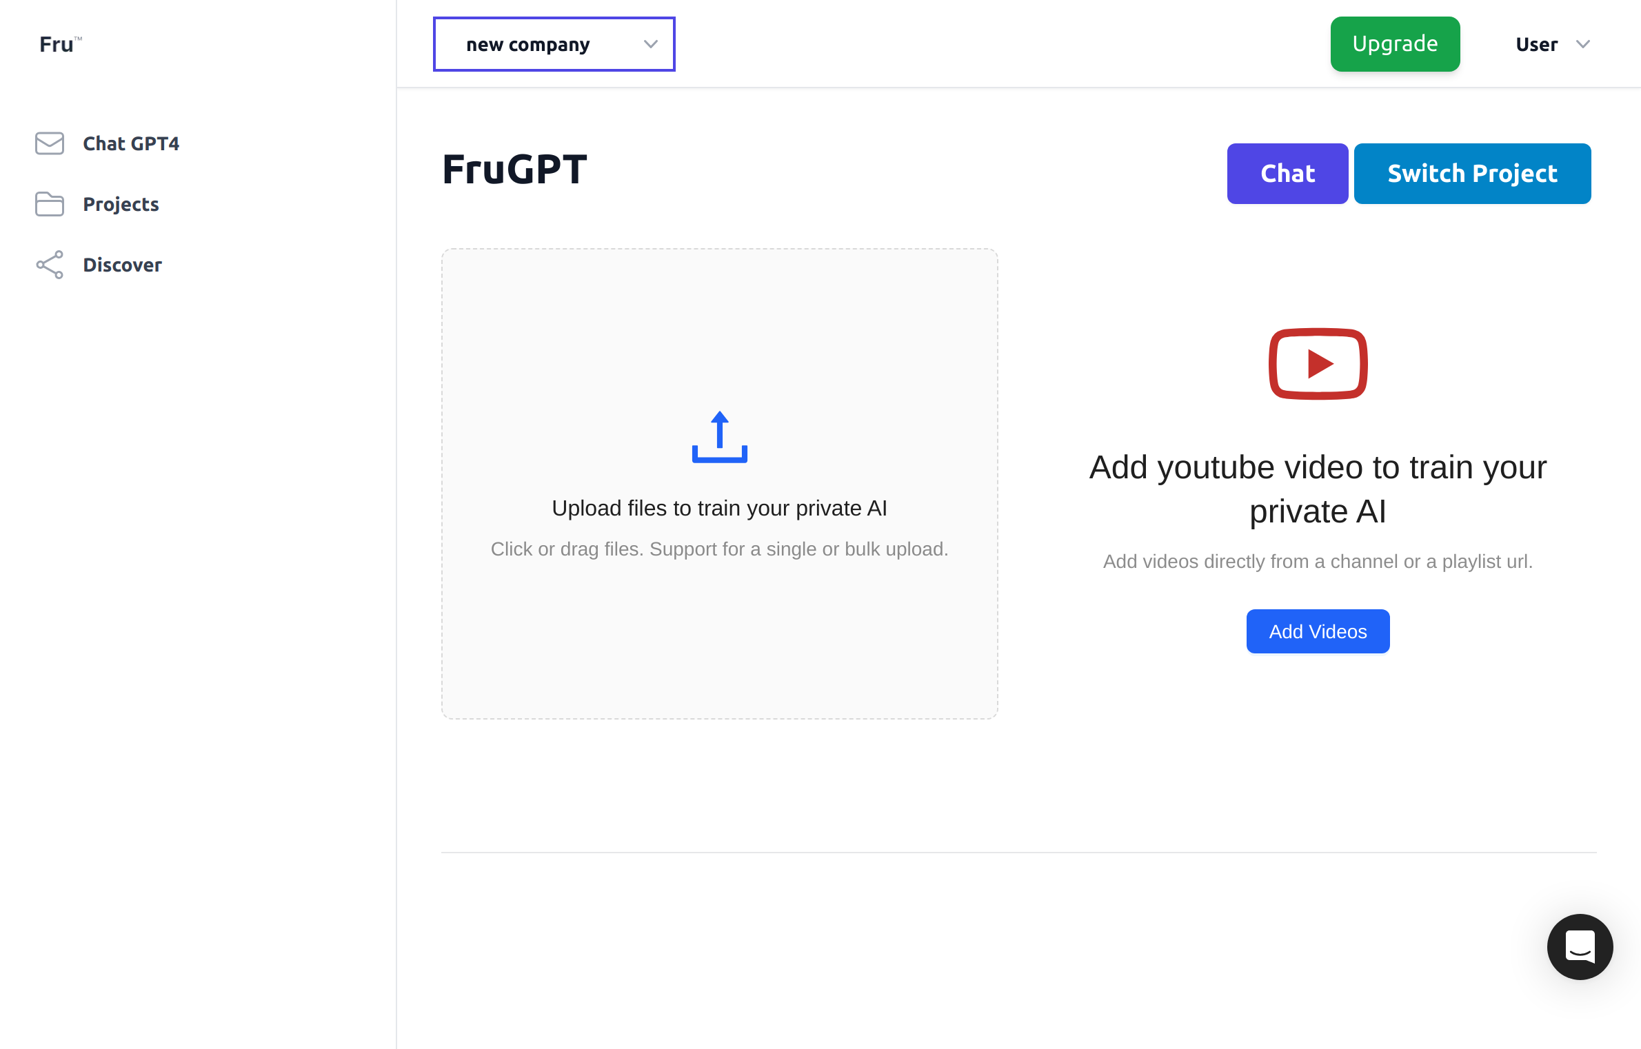The height and width of the screenshot is (1049, 1641).
Task: Click the blue upload arrow icon
Action: (x=720, y=437)
